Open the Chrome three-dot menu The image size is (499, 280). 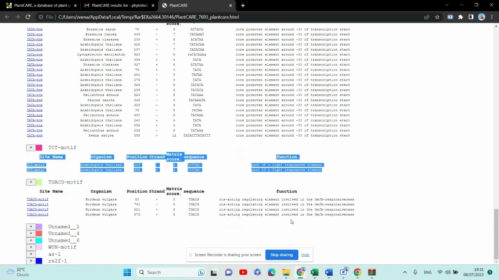click(x=492, y=17)
